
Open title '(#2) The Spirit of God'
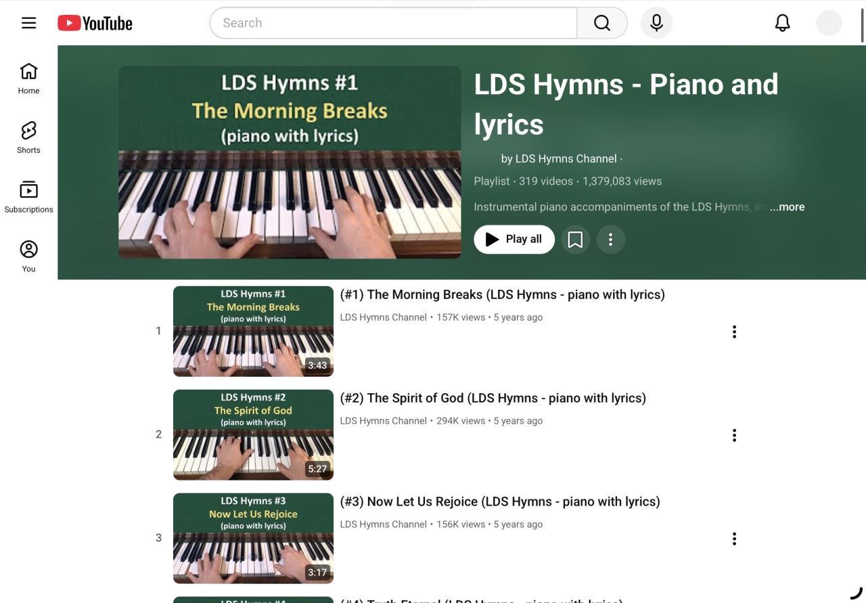click(493, 398)
